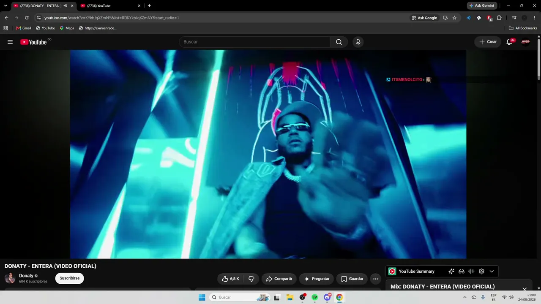Click the red extension icon with badge
This screenshot has height=304, width=541.
[x=489, y=18]
